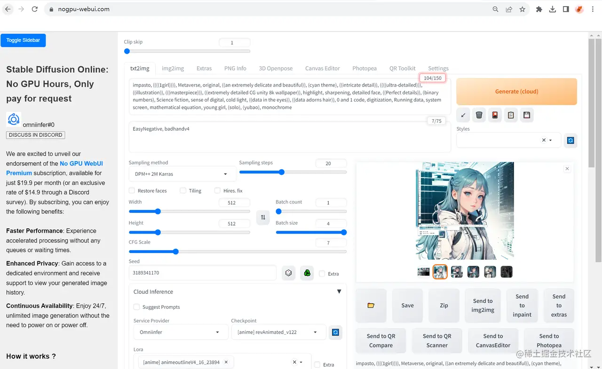Click into the Seed number field
The width and height of the screenshot is (602, 369).
tap(202, 273)
